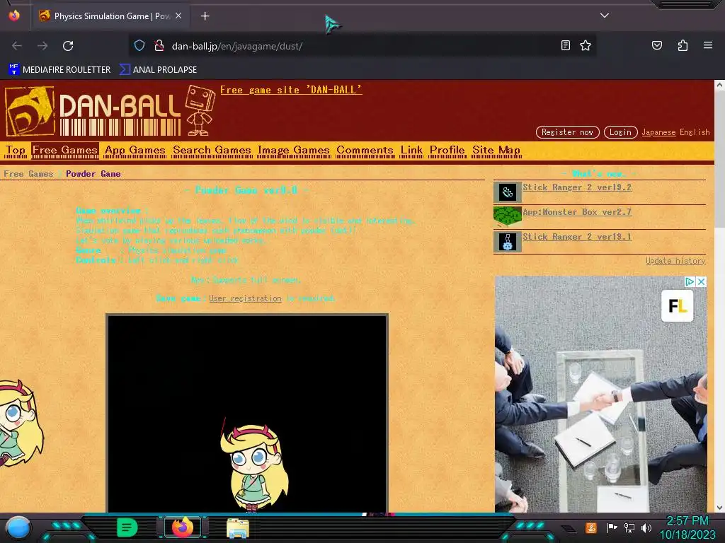725x543 pixels.
Task: Click the page scrollbar up arrow
Action: pyautogui.click(x=719, y=85)
